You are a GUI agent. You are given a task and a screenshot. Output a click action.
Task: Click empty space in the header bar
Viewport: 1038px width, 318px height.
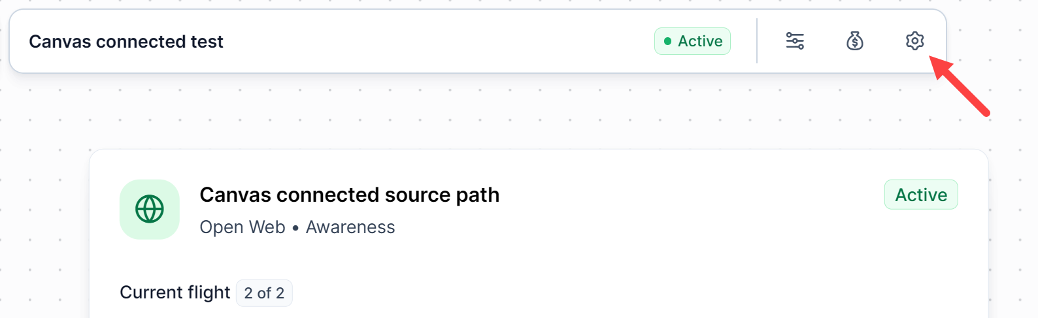(438, 41)
